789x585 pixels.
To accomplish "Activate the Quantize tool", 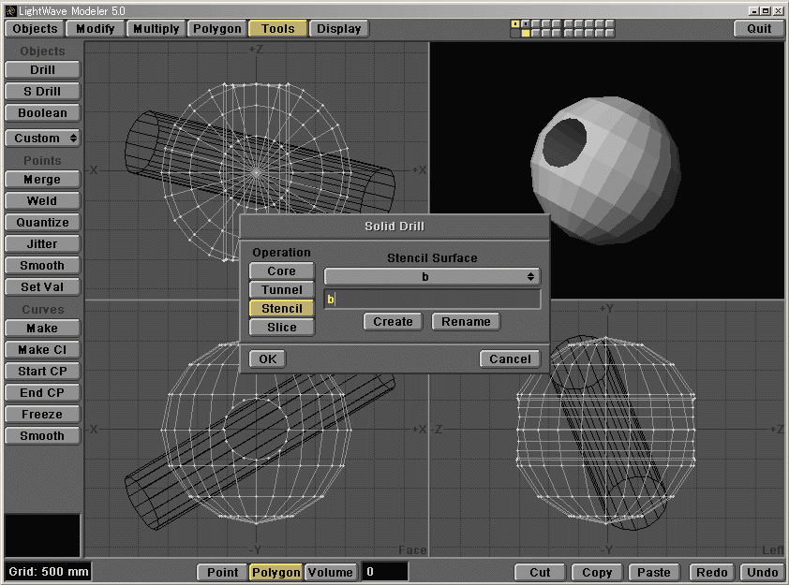I will point(41,222).
